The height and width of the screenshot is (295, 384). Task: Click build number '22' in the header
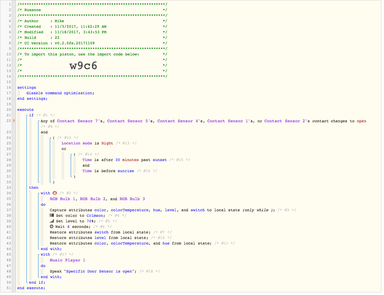[x=57, y=37]
